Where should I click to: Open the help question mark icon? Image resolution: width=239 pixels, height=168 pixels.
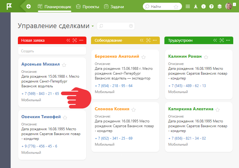point(211,7)
